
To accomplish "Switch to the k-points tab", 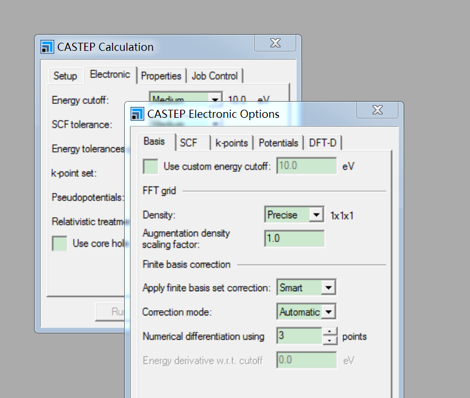I will tap(232, 143).
